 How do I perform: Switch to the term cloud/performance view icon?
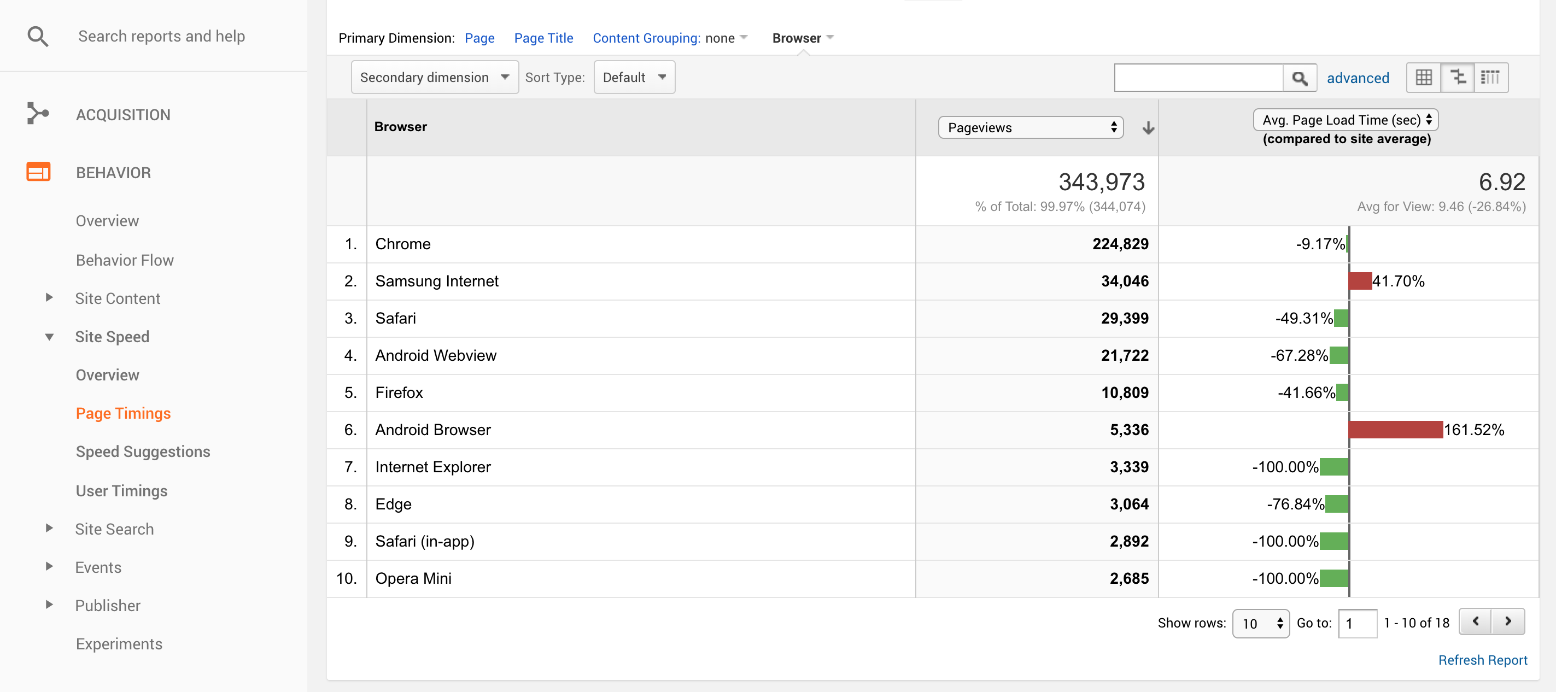pyautogui.click(x=1491, y=78)
